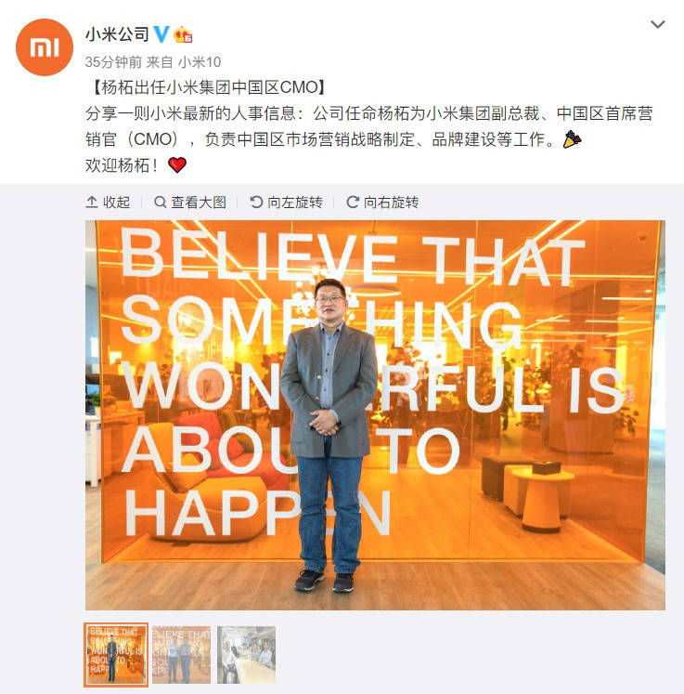This screenshot has height=694, width=684.
Task: Click the rotate-left arrow icon
Action: [256, 203]
